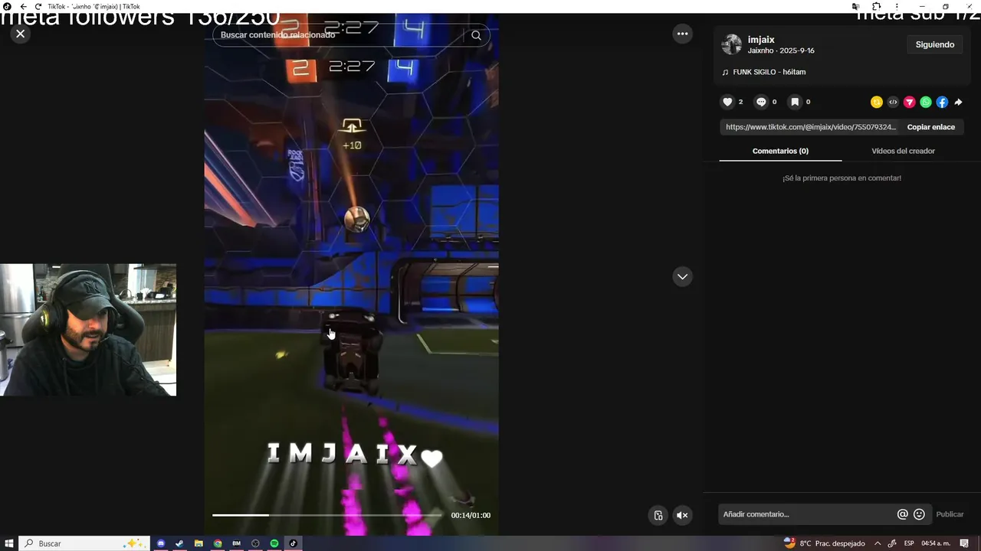This screenshot has width=981, height=551.
Task: Open the imjaix profile name
Action: click(x=761, y=40)
